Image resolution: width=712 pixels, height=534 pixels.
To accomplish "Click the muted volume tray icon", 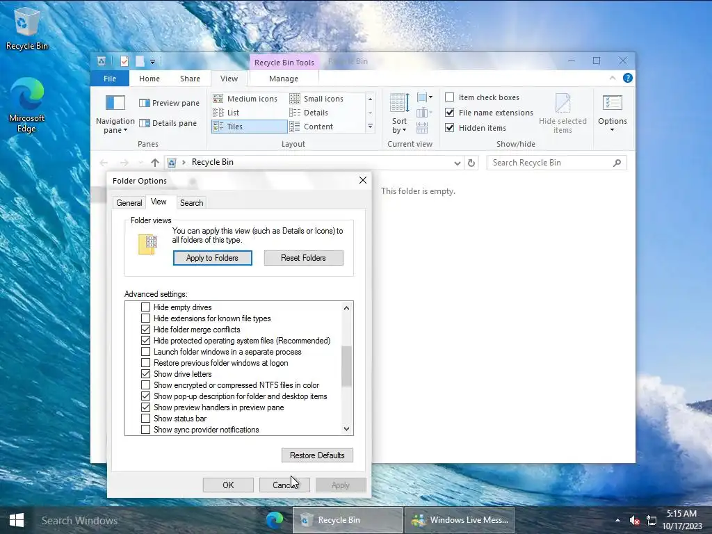I will pos(634,520).
